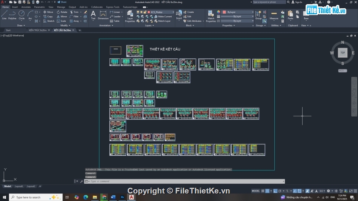This screenshot has width=358, height=201.
Task: Click the Polyline tool icon
Action: [x=12, y=14]
